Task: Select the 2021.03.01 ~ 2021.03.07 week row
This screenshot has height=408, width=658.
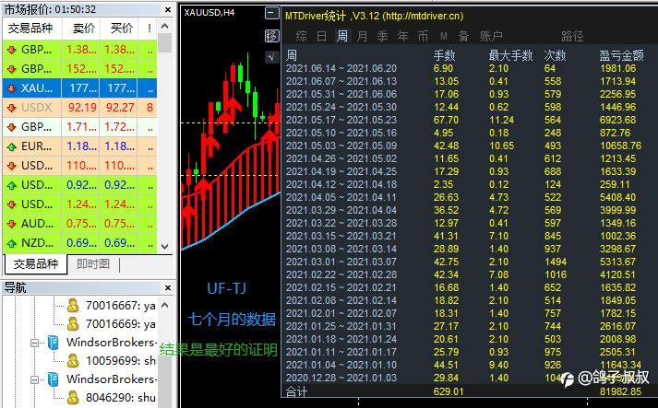Action: 468,262
